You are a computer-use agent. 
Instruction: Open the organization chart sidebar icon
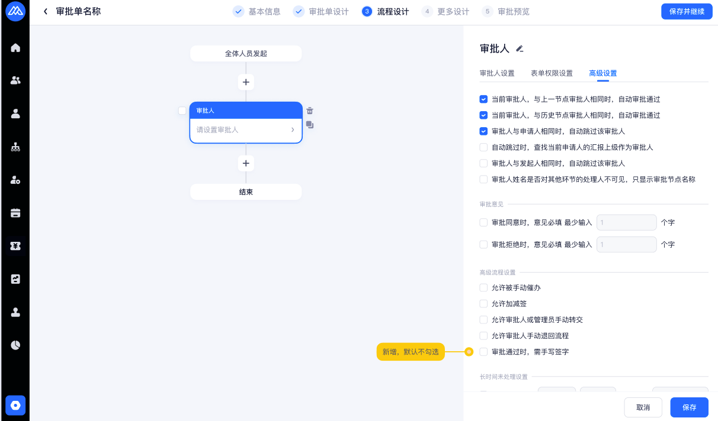tap(15, 147)
